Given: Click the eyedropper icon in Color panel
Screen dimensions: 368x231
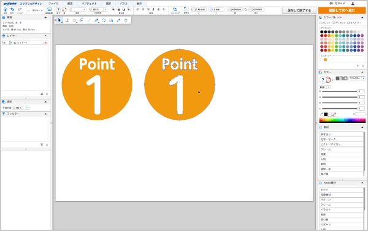Looking at the screenshot, I should (321, 114).
